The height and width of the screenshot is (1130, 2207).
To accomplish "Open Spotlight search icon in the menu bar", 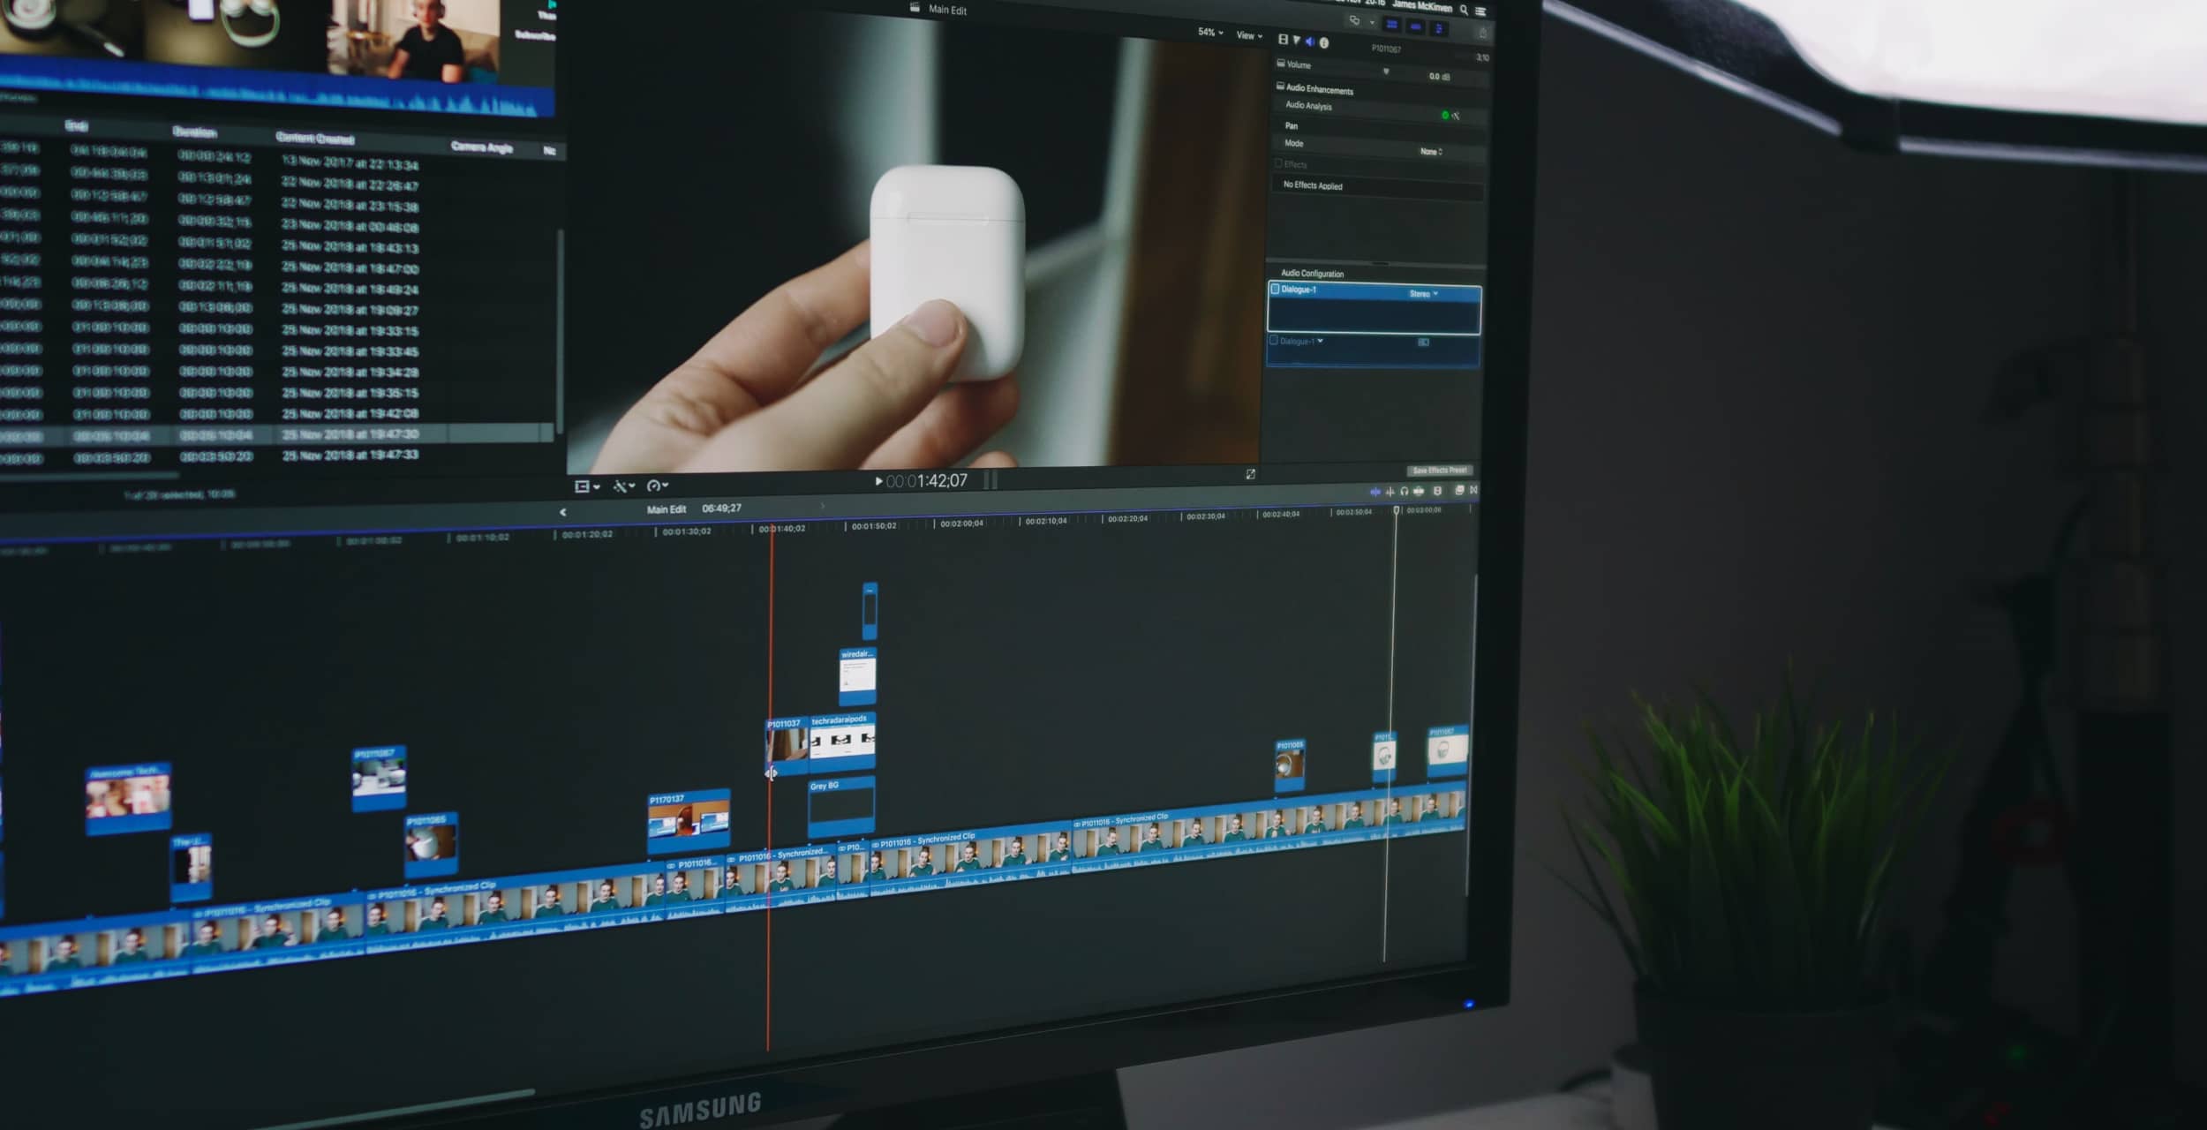I will (x=1464, y=11).
